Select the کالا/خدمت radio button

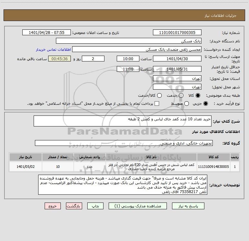(159, 95)
